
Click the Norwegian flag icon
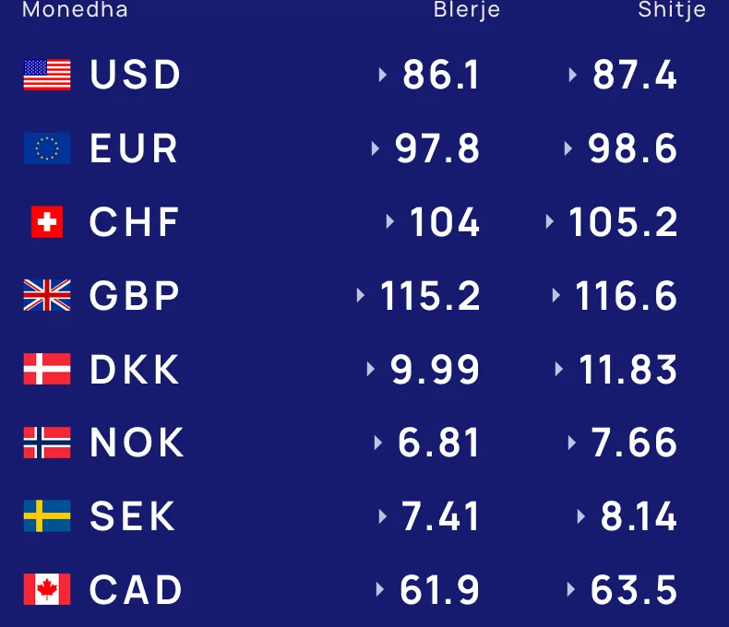pos(47,443)
